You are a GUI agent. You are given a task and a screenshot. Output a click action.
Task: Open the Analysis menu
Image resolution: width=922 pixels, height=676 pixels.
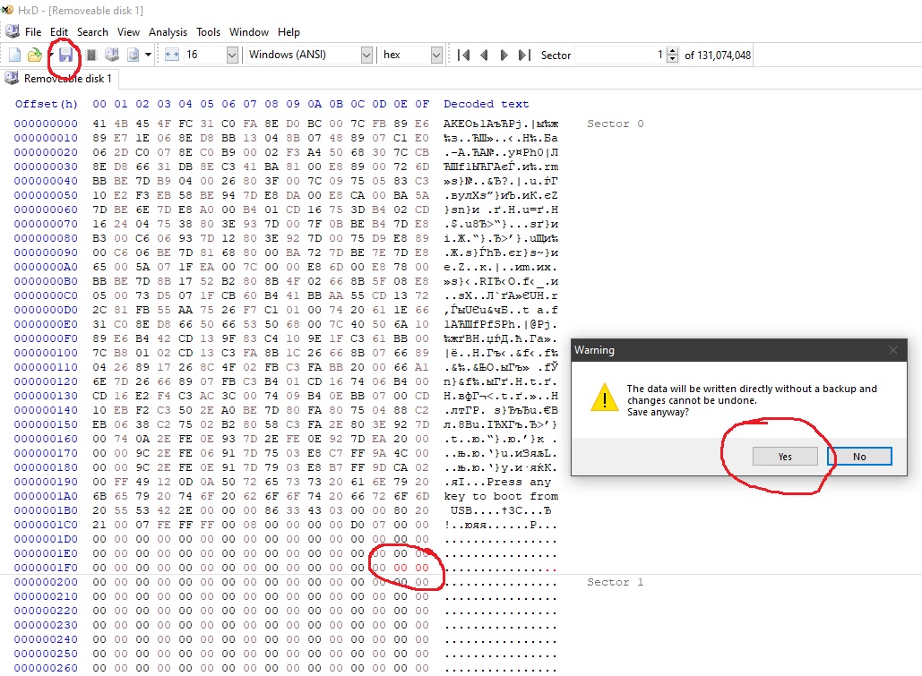(168, 32)
